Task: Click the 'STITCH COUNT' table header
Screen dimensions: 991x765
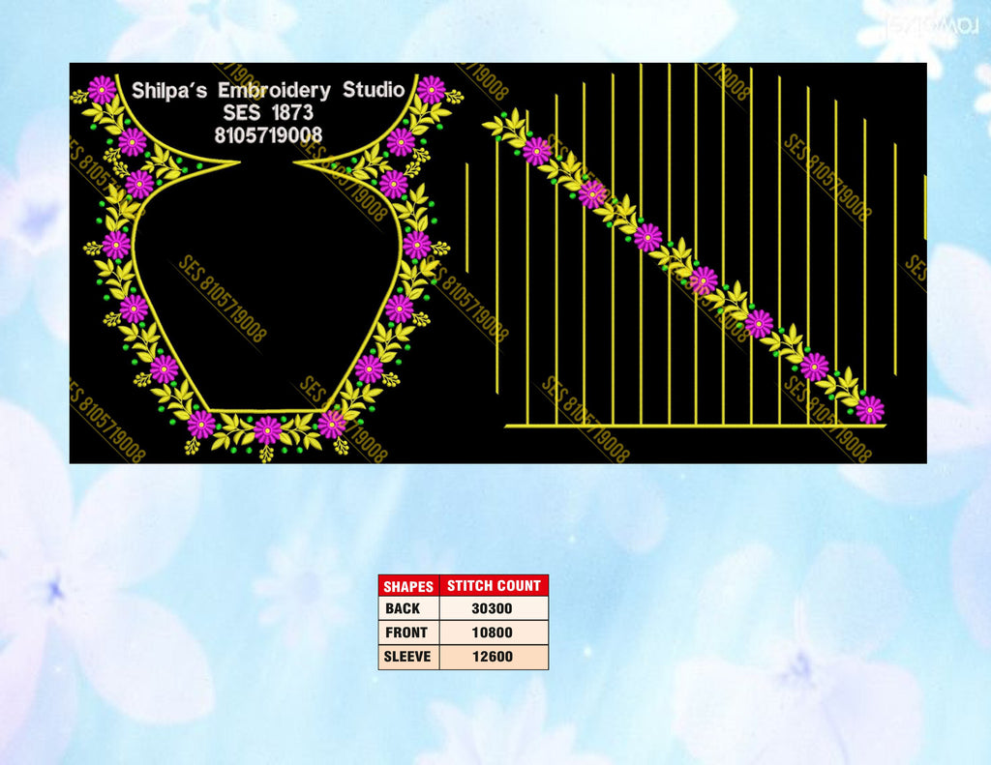Action: [x=494, y=585]
